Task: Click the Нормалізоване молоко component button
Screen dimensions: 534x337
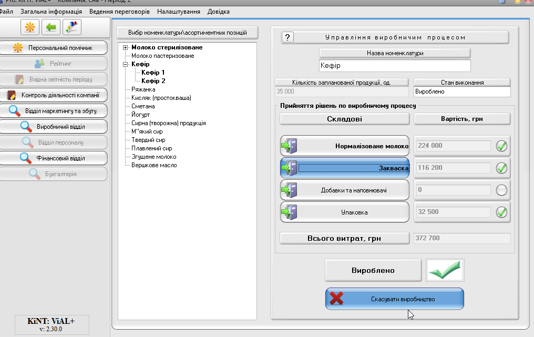Action: [345, 146]
